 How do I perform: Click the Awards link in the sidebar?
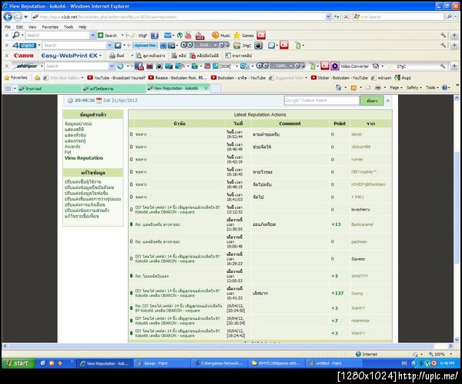coord(72,147)
